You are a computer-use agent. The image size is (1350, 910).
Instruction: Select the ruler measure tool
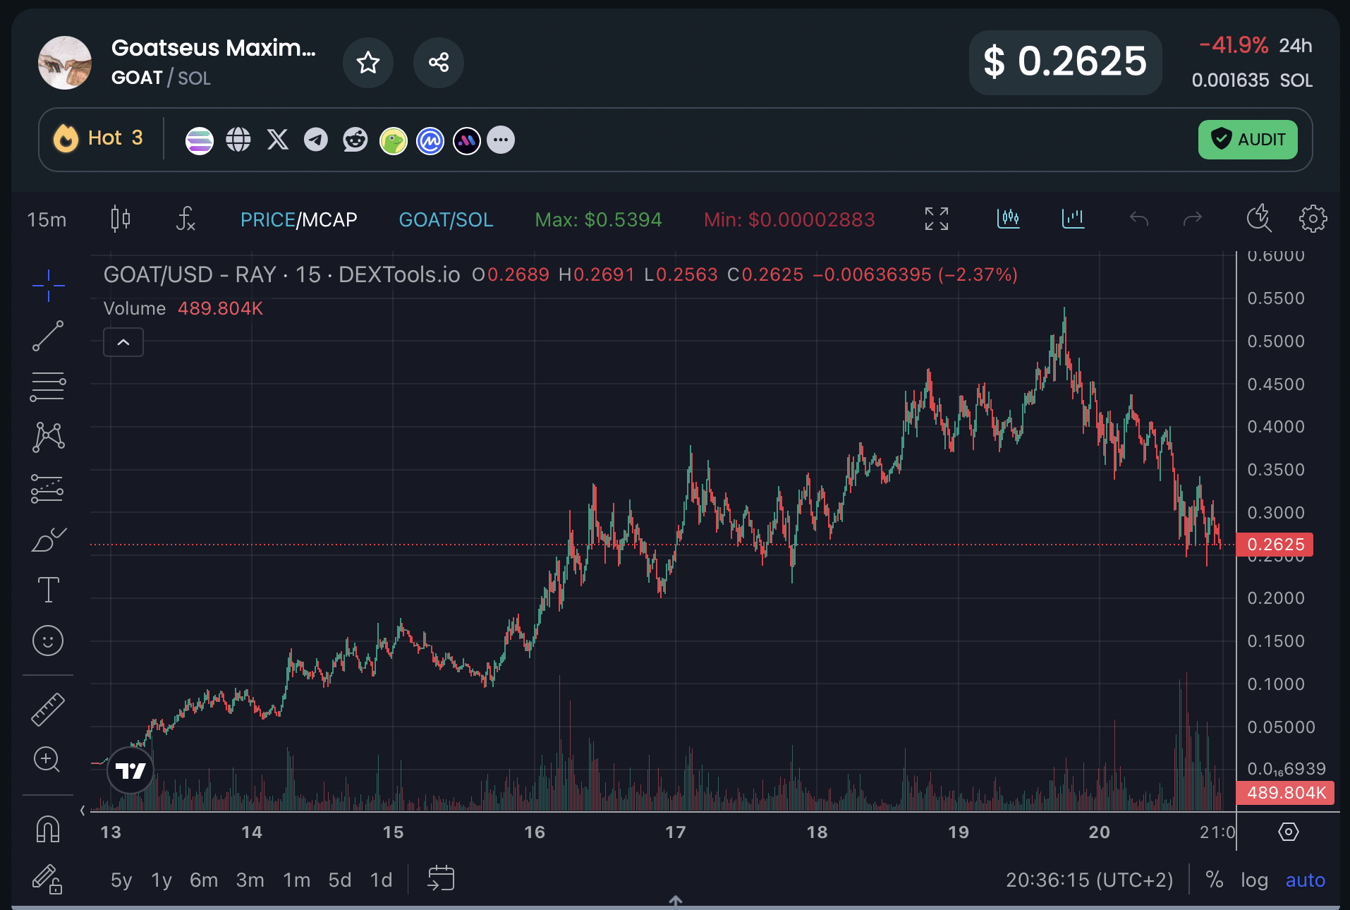(x=48, y=710)
